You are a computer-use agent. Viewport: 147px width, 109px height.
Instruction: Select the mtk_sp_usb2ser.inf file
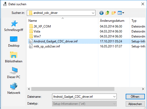point(47,46)
